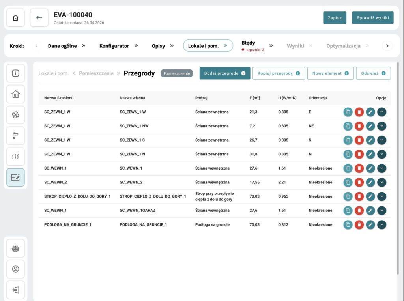Open the info sidebar icon

coord(15,73)
